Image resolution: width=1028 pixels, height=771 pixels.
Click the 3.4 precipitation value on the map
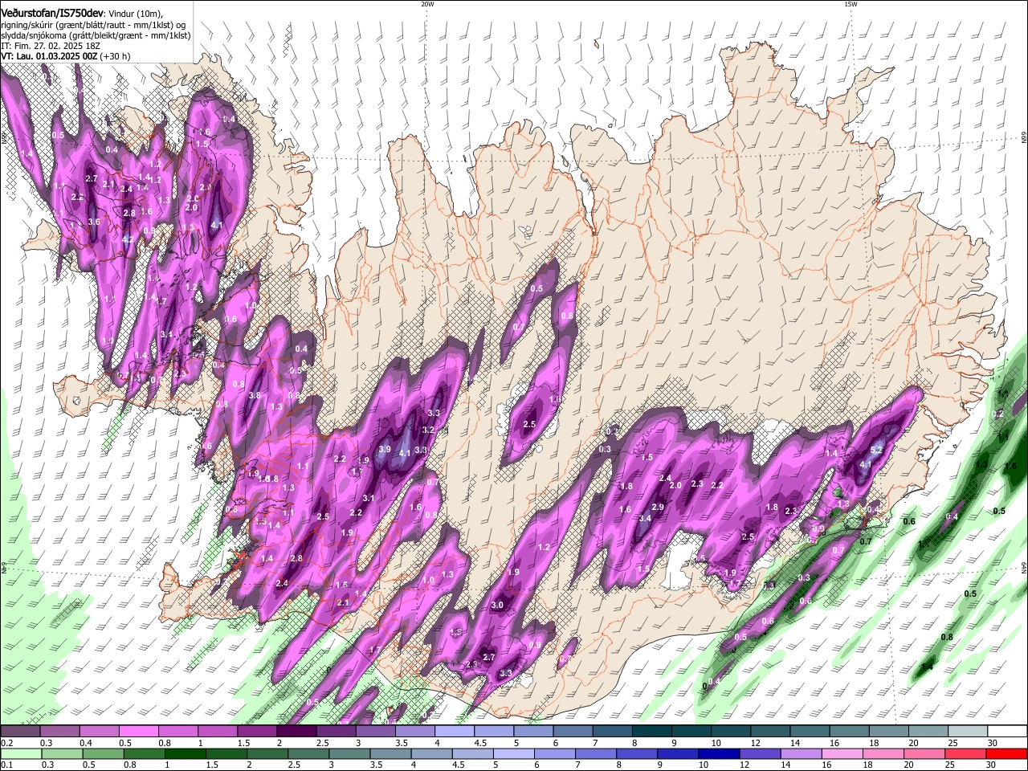(645, 519)
